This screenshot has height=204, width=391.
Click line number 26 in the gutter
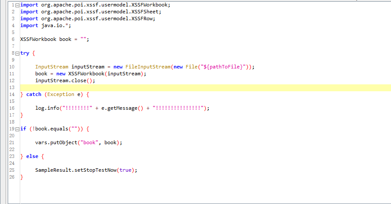(12, 177)
